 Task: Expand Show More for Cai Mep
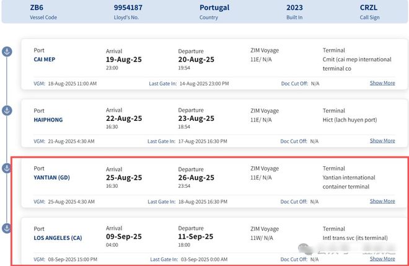pyautogui.click(x=382, y=82)
